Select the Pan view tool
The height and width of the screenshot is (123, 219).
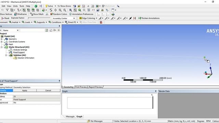55,10
